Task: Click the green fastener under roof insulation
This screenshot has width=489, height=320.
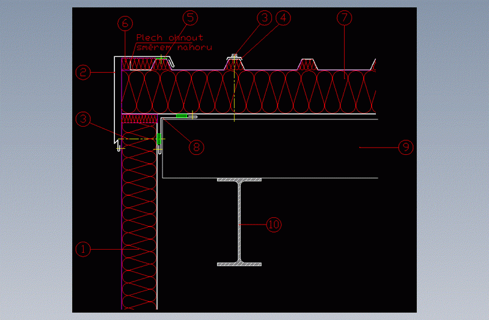Action: (x=182, y=115)
